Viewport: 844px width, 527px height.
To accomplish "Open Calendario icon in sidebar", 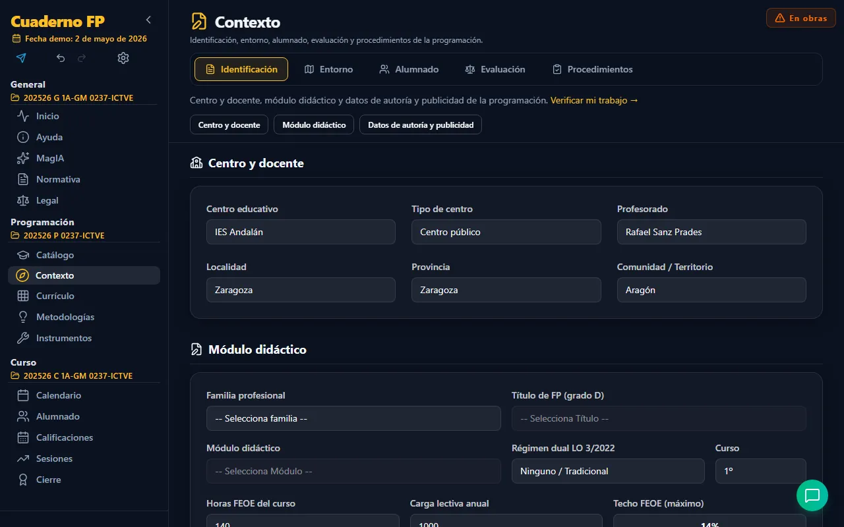I will click(23, 395).
